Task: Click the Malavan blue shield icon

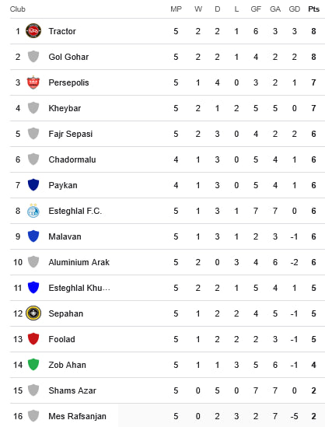Action: pos(33,236)
